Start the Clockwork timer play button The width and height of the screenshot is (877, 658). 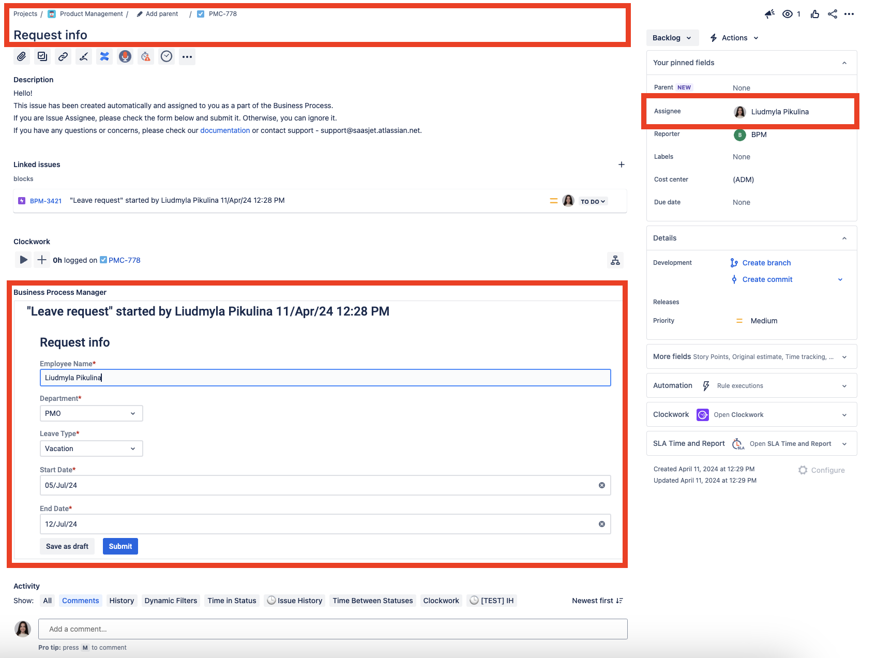[23, 260]
